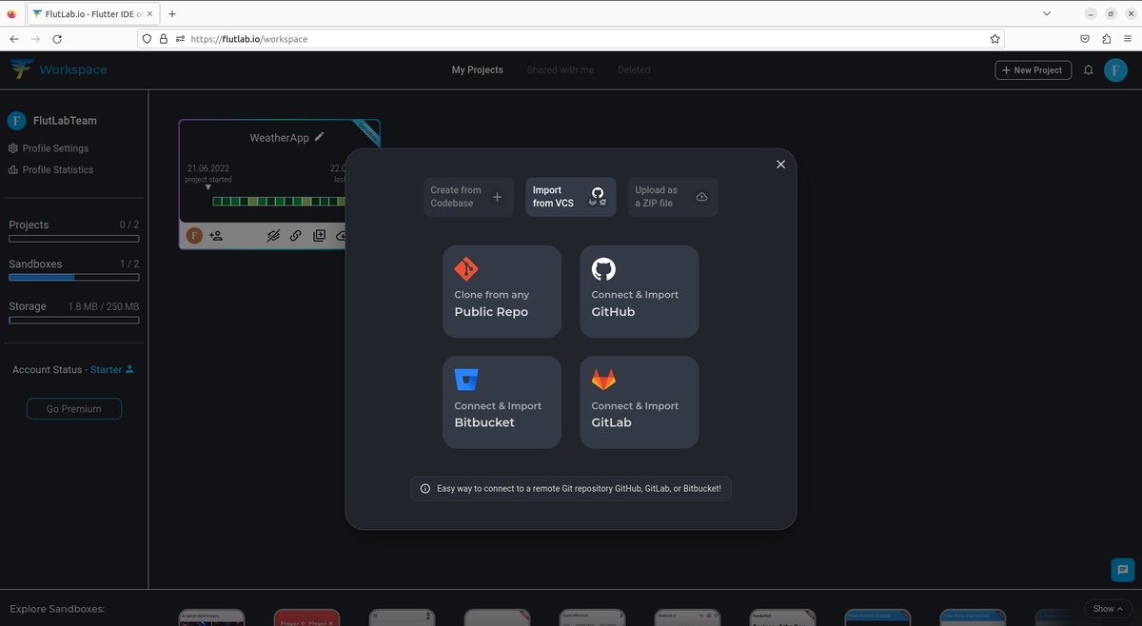Click the WeatherApp activity timeline squares

[279, 201]
